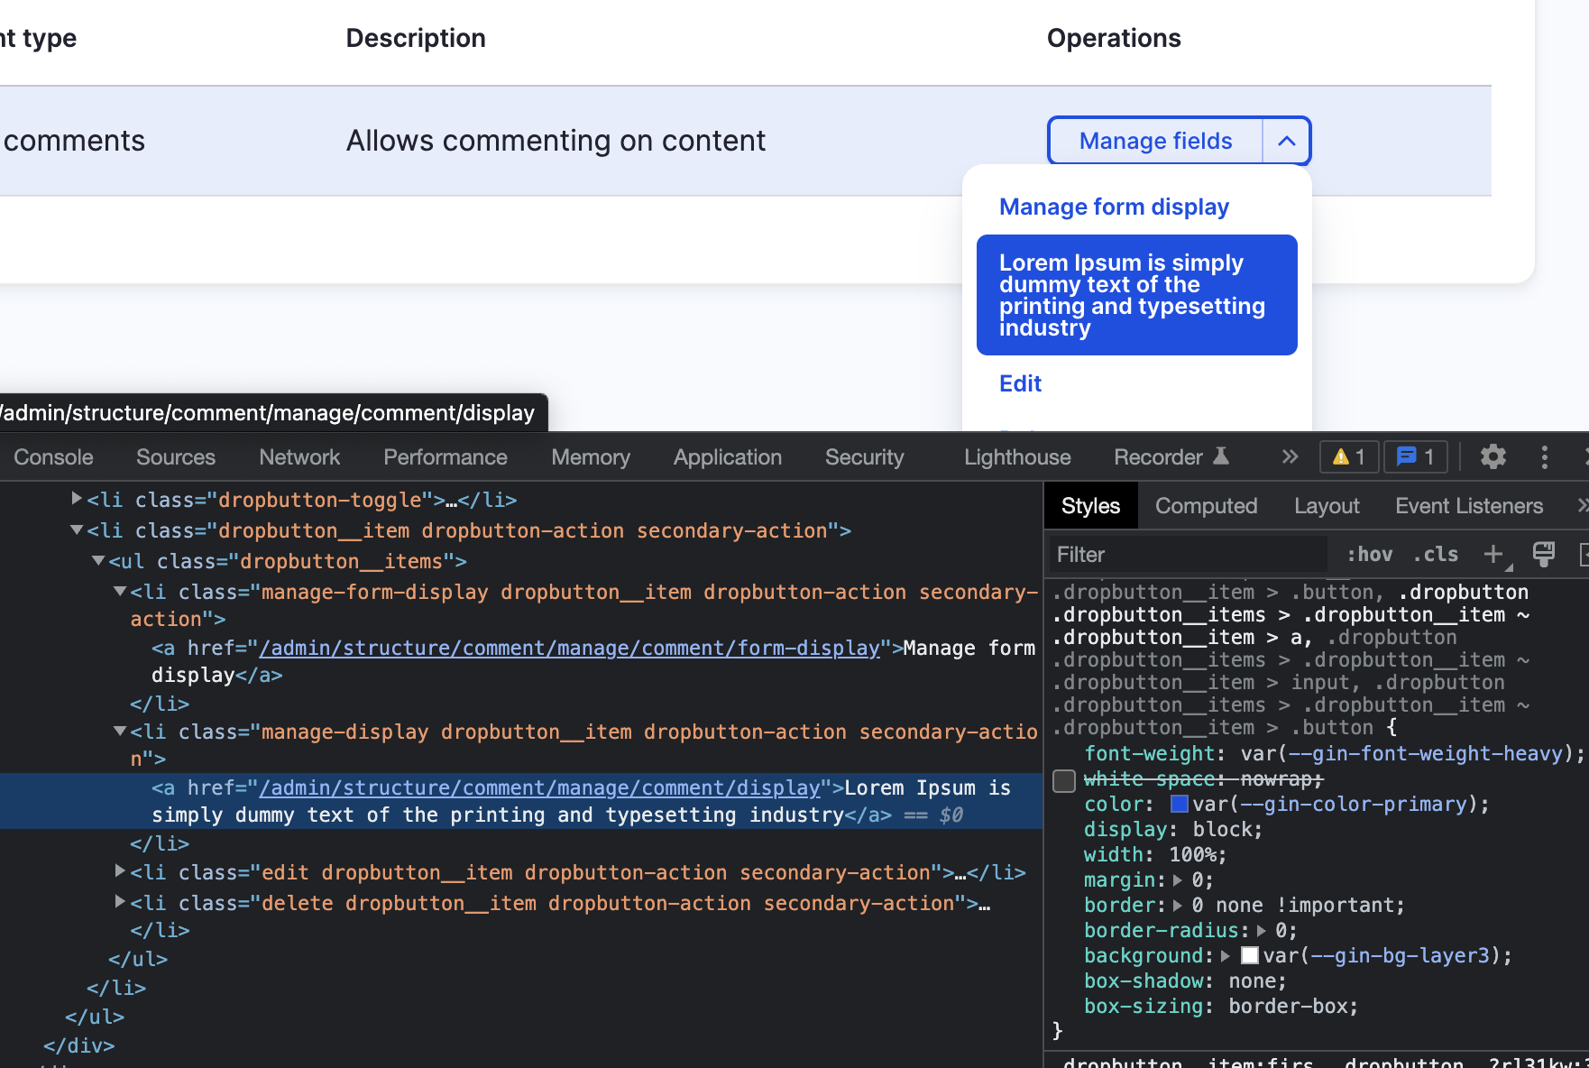Enable the white-space nowrap property checkbox

click(1064, 780)
